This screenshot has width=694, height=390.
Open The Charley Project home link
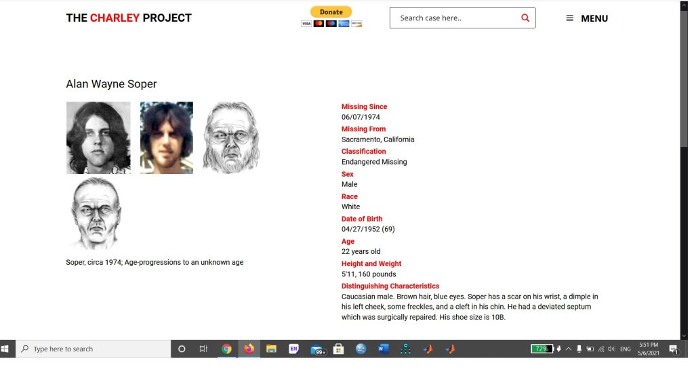129,18
